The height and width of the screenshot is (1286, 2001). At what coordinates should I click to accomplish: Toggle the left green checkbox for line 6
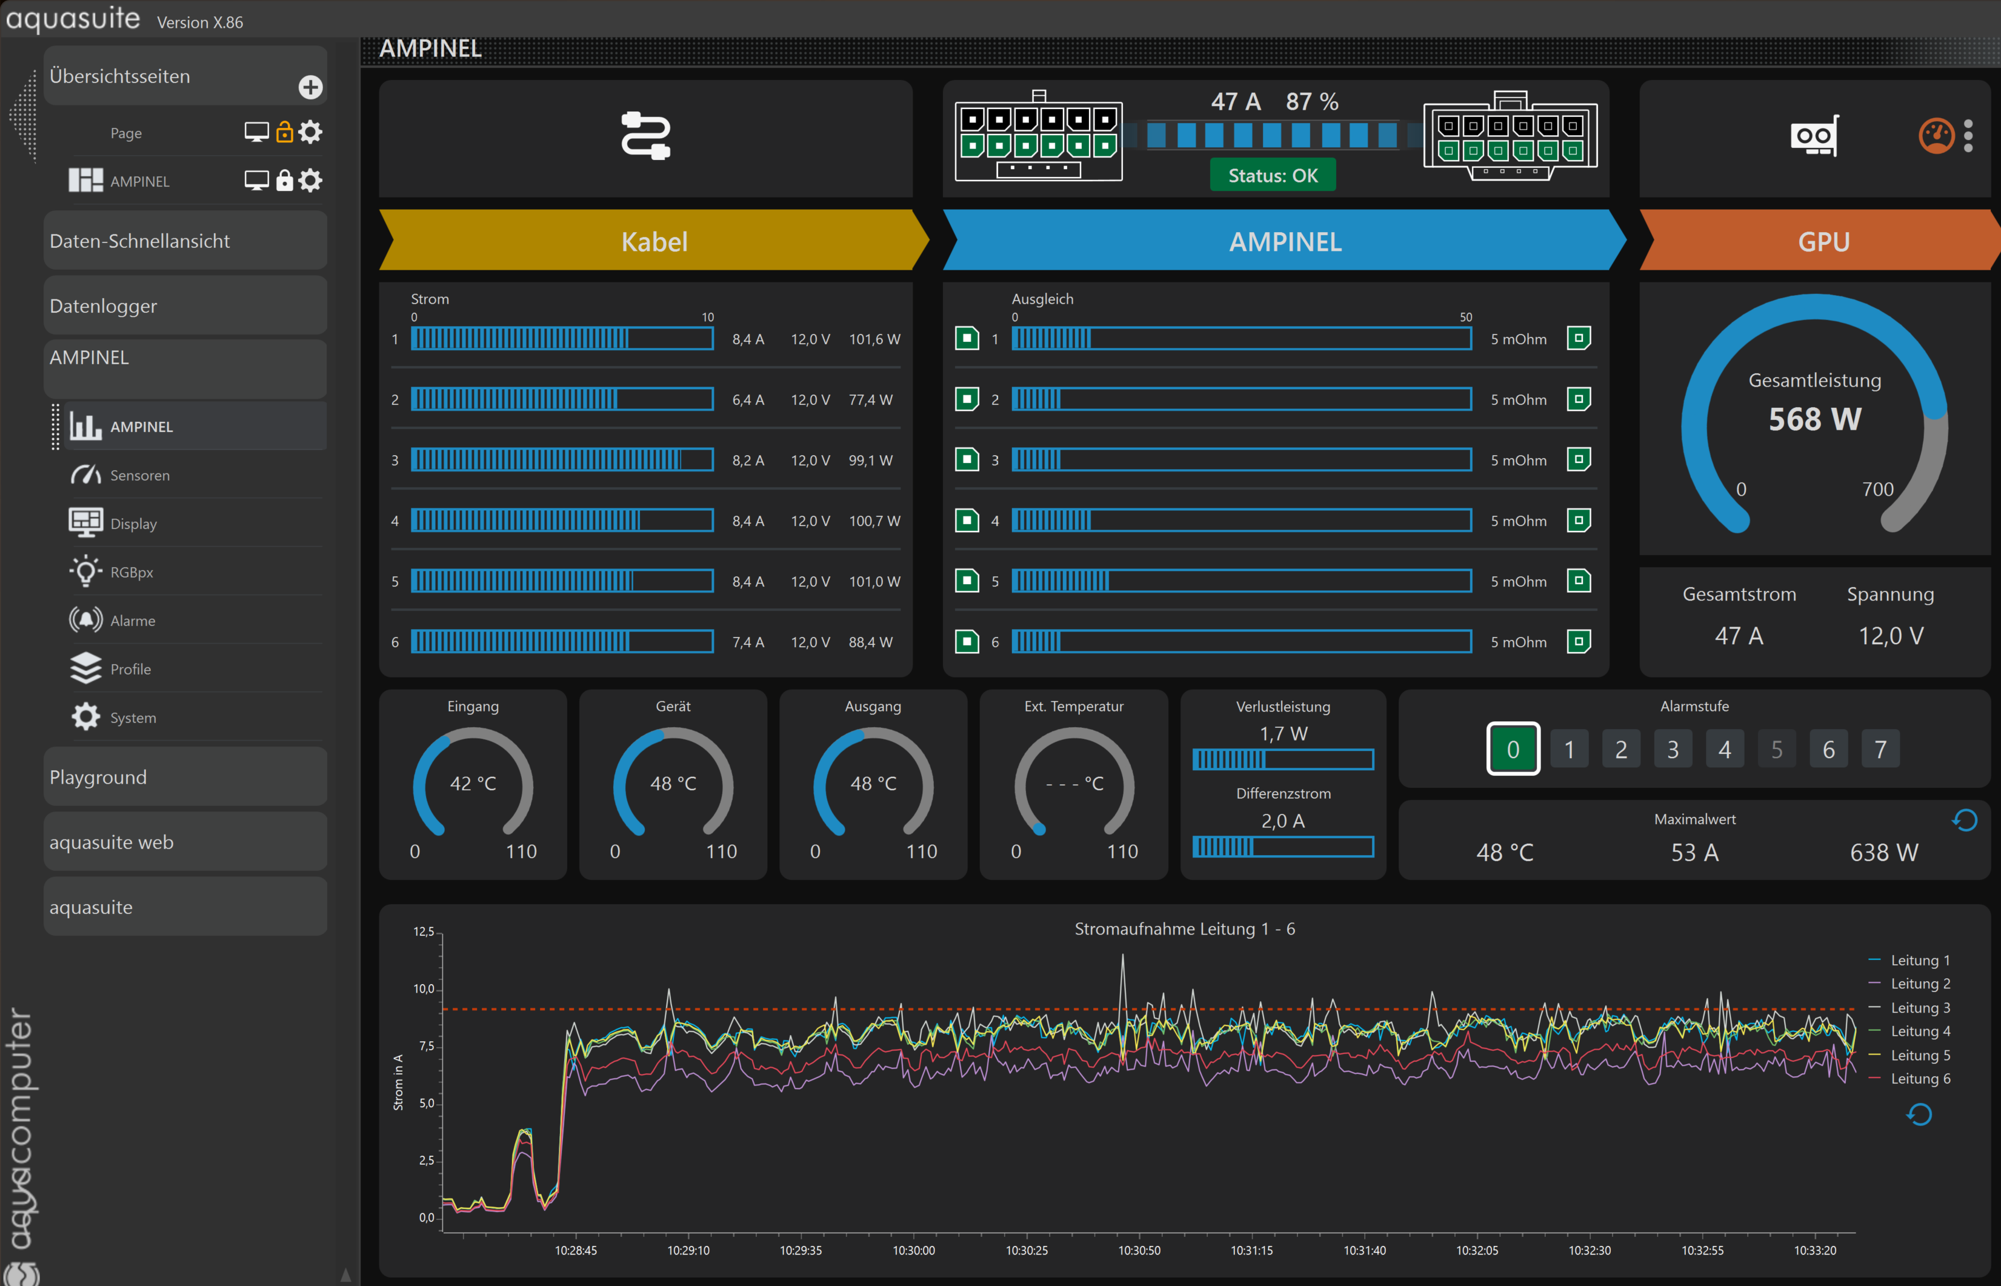click(967, 641)
